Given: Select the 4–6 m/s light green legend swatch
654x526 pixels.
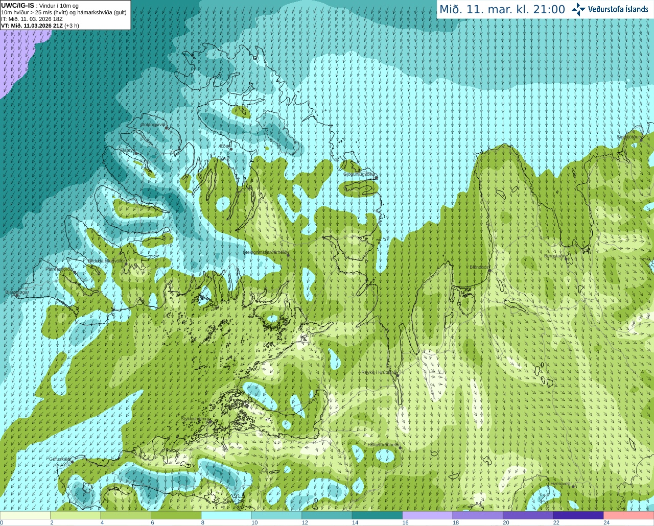Looking at the screenshot, I should click(x=126, y=515).
